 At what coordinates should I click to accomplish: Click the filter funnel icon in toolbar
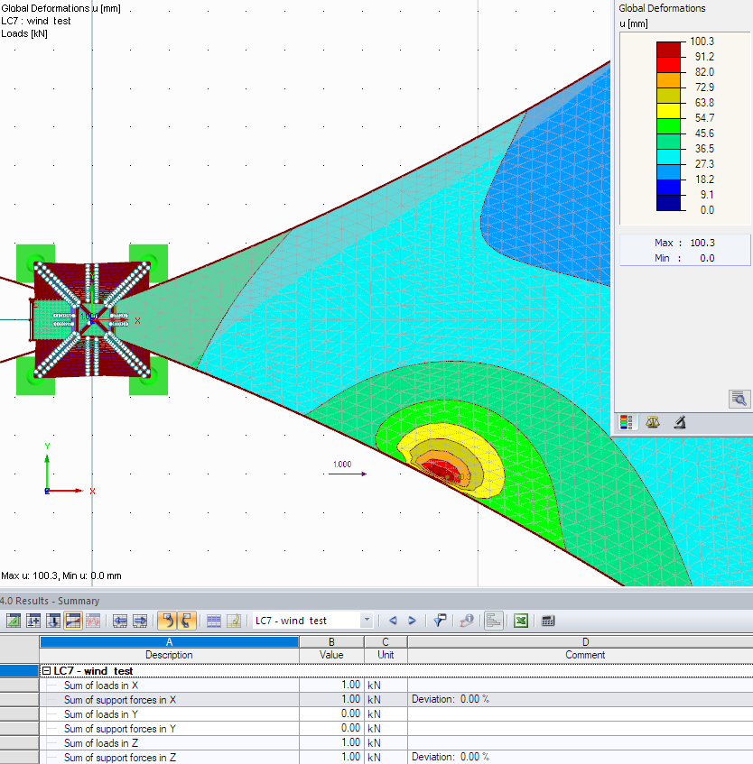[x=440, y=621]
